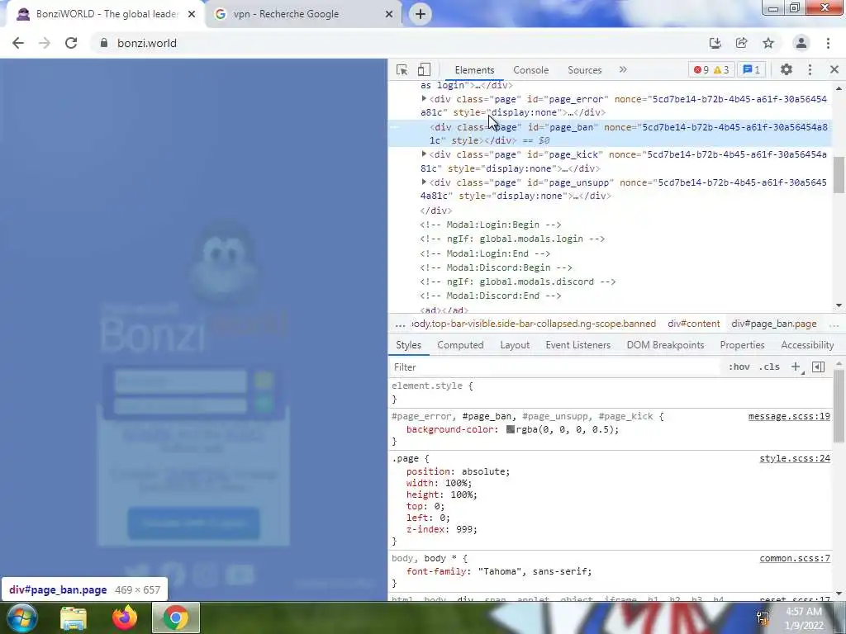This screenshot has width=846, height=634.
Task: Open the Chrome three-dot menu
Action: 828,43
